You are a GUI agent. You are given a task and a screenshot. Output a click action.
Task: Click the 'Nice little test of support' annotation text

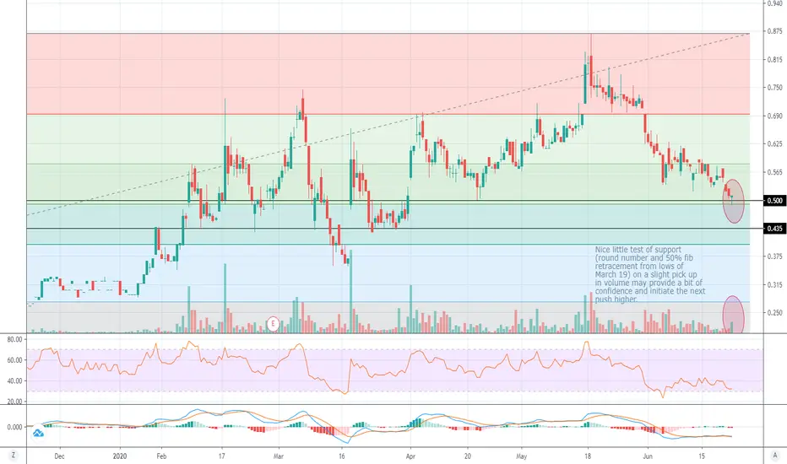[x=638, y=250]
